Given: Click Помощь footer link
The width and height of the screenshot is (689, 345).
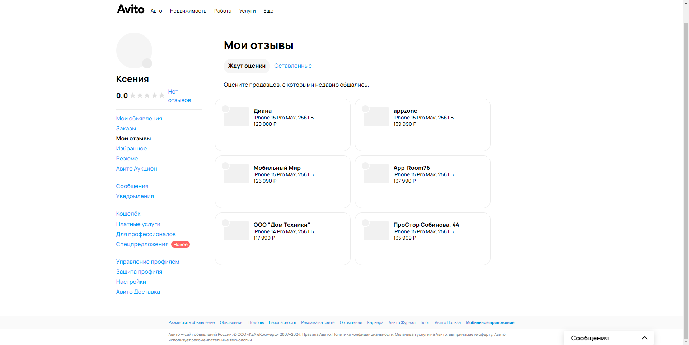Looking at the screenshot, I should pos(256,323).
